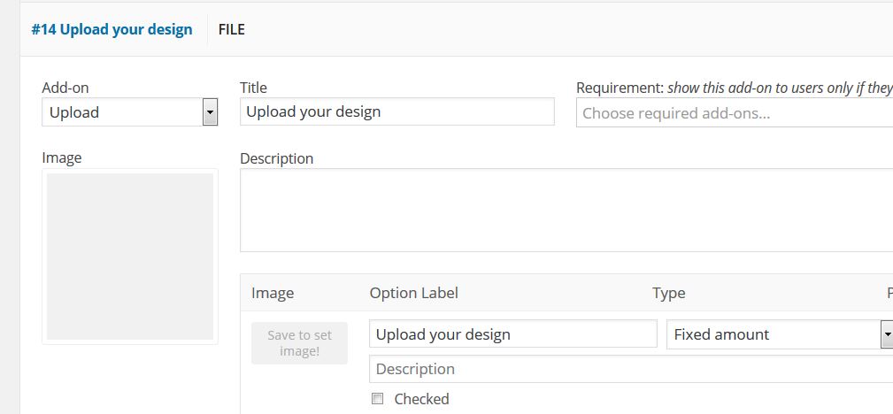The image size is (893, 414).
Task: Click the '#14 Upload your design' heading link
Action: click(112, 29)
